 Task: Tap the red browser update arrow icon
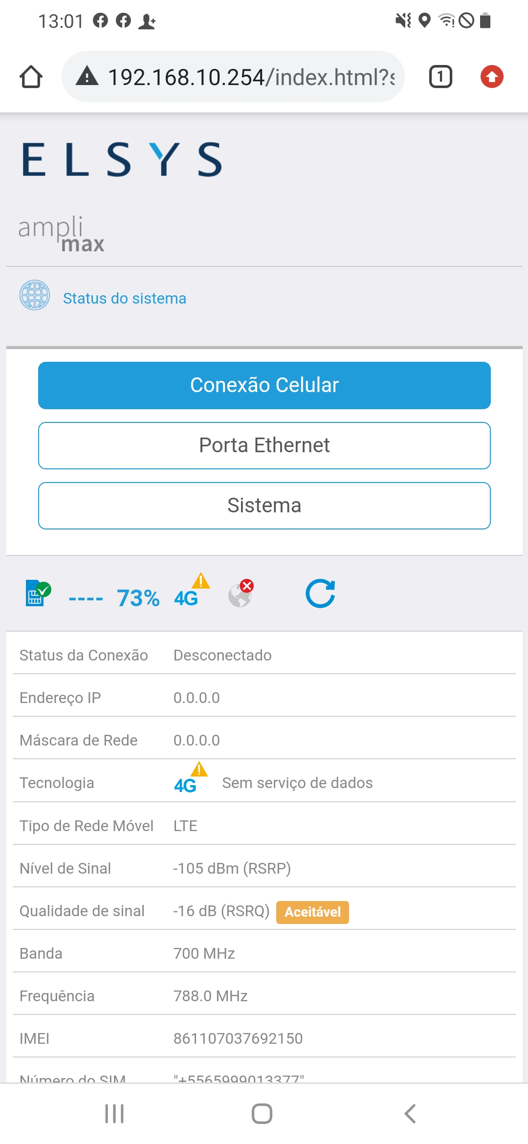(x=491, y=77)
